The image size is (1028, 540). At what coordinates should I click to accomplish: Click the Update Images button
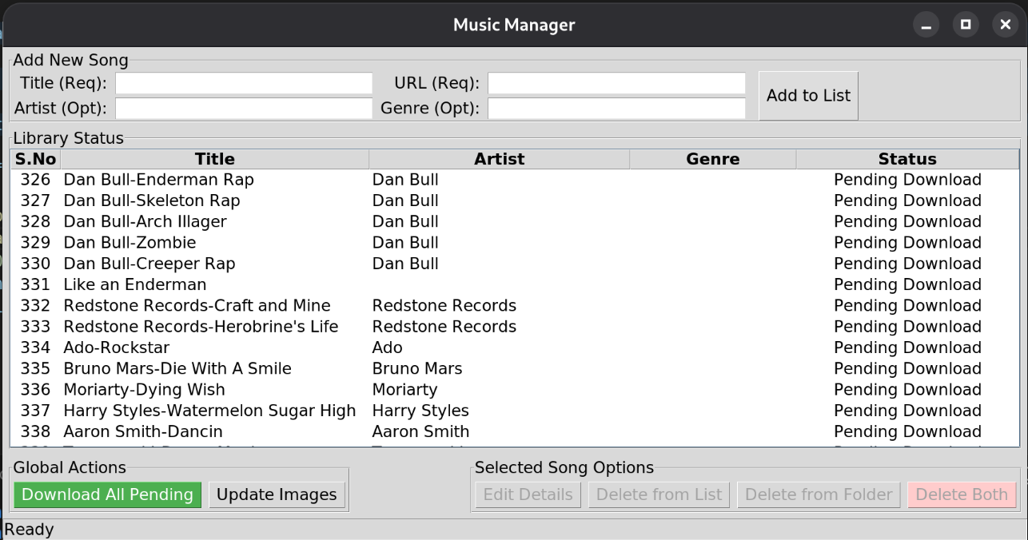coord(277,494)
